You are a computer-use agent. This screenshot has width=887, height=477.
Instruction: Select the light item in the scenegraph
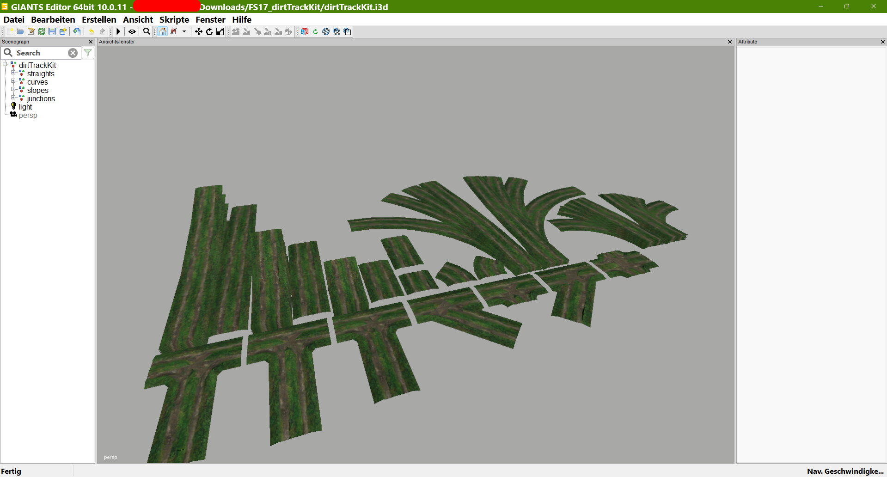pyautogui.click(x=25, y=107)
